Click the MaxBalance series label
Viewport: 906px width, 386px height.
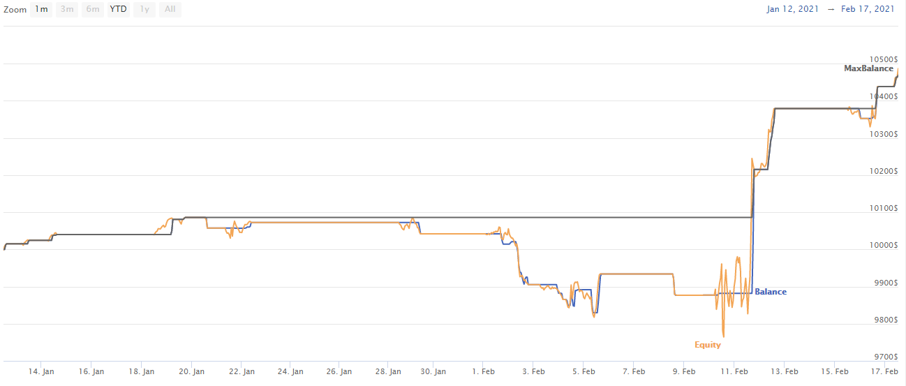coord(868,68)
